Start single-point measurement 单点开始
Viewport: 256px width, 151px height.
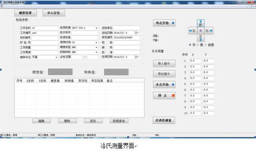point(164,23)
